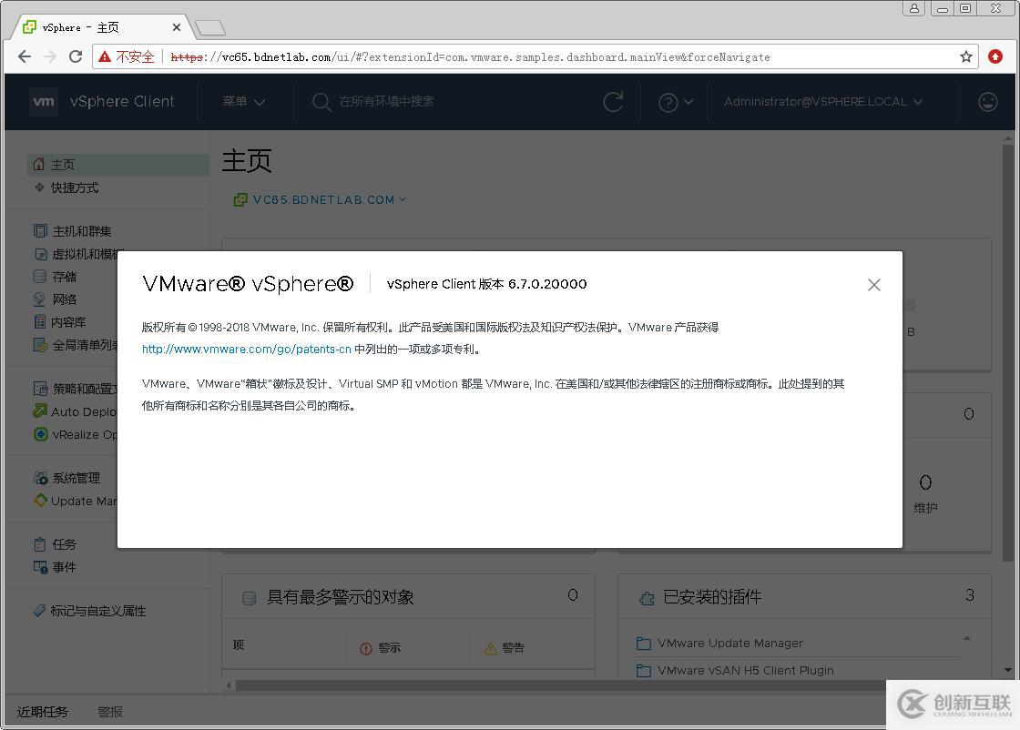The height and width of the screenshot is (730, 1020).
Task: Select 主页 in the sidebar
Action: click(118, 165)
